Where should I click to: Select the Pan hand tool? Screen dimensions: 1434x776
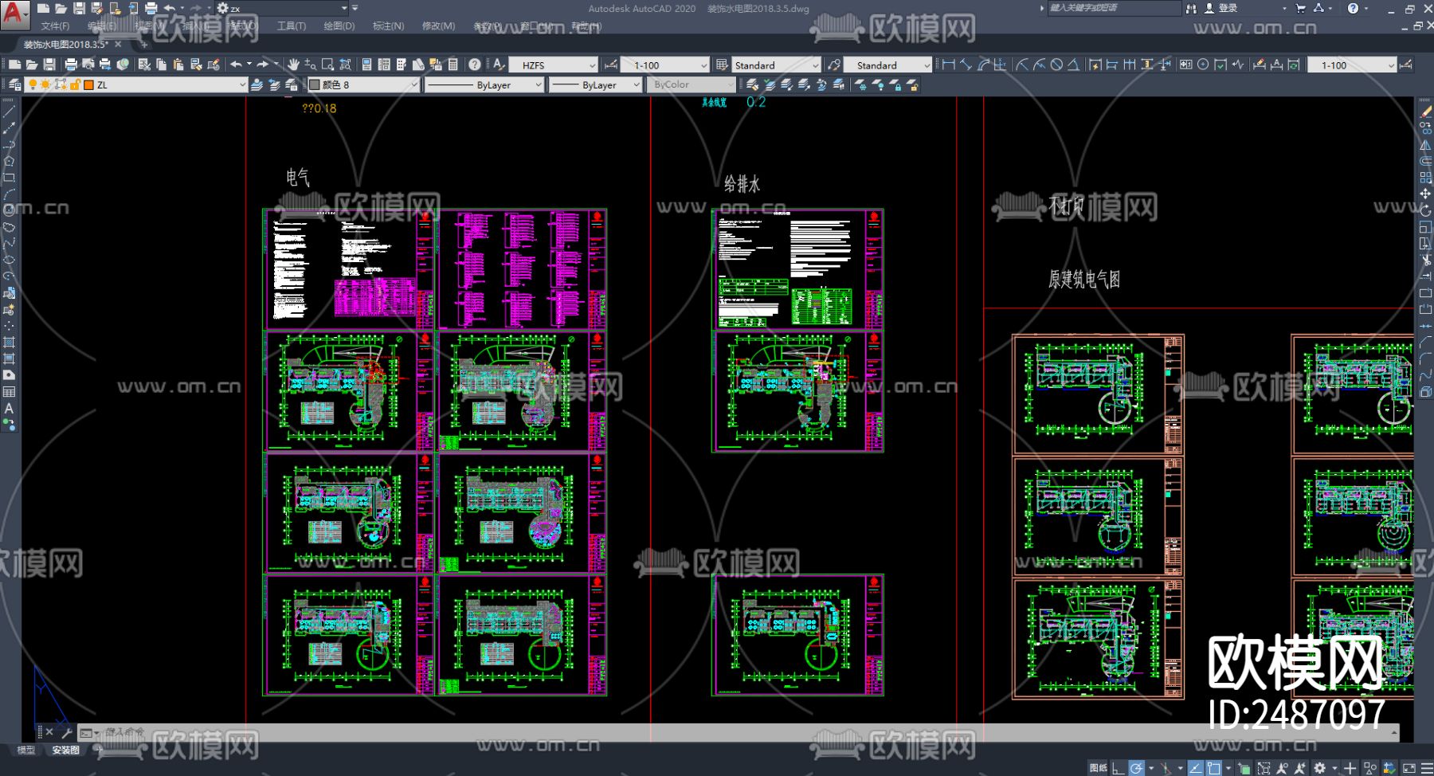click(x=293, y=65)
